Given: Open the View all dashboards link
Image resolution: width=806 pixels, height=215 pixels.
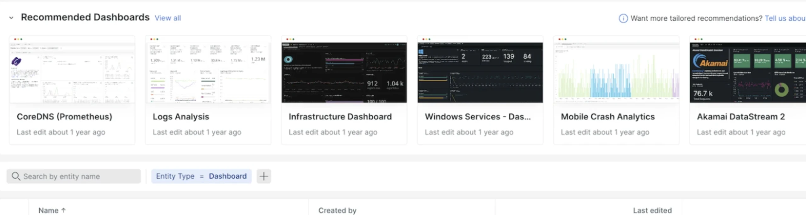Looking at the screenshot, I should (168, 18).
